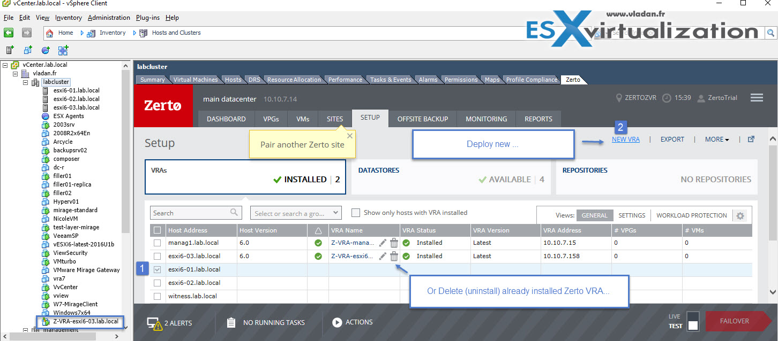Switch to the WORKLOAD PROTECTION view
The image size is (778, 341).
[692, 215]
